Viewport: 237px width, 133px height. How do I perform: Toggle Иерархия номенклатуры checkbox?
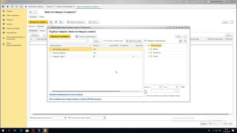tap(145, 41)
